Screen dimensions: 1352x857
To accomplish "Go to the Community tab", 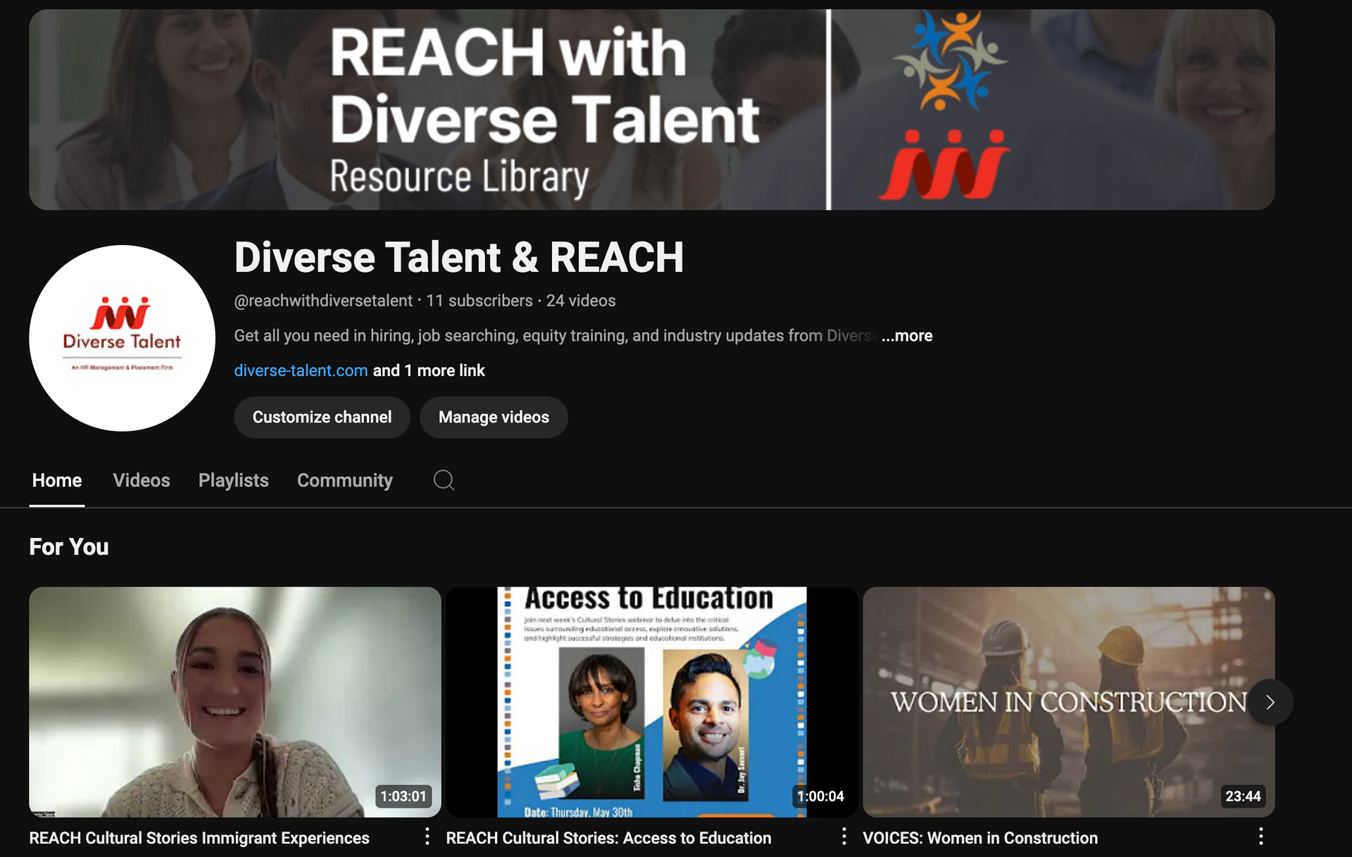I will pyautogui.click(x=345, y=480).
